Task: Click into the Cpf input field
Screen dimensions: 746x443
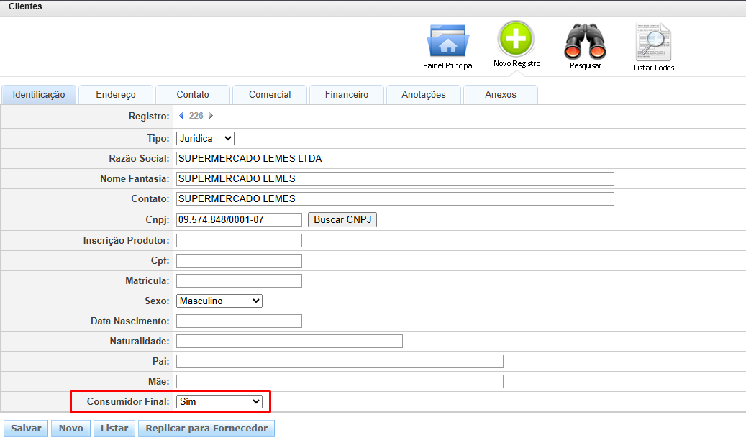Action: tap(239, 260)
